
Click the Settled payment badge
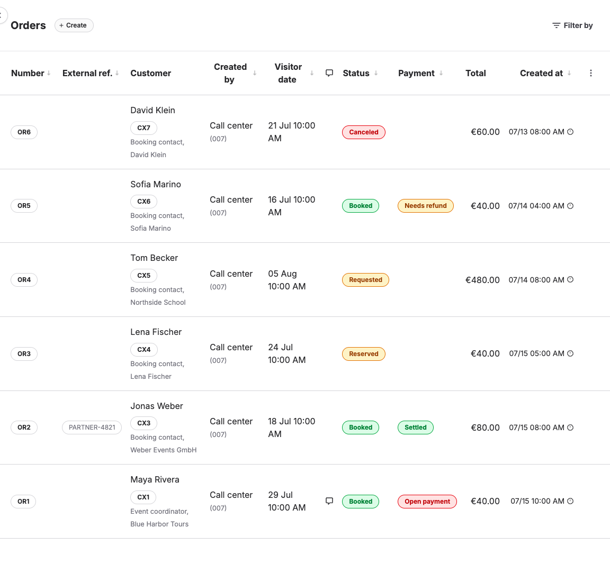416,428
